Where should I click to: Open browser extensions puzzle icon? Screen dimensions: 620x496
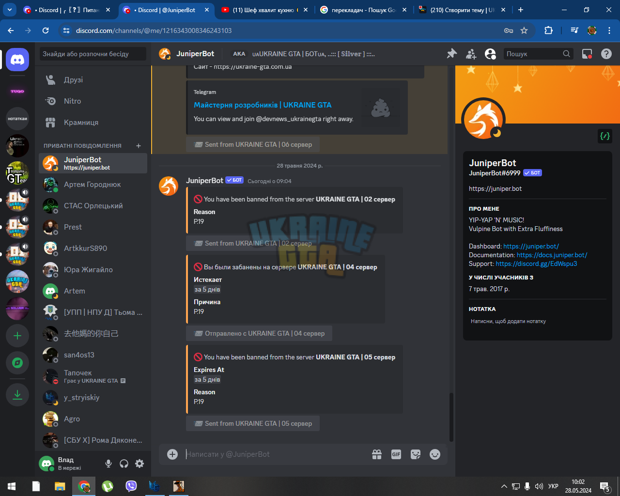pos(548,31)
